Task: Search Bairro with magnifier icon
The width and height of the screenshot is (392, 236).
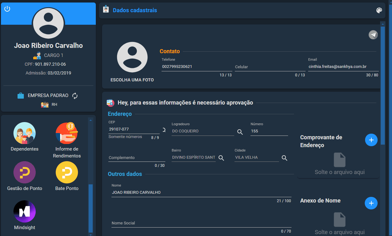Action: (221, 158)
